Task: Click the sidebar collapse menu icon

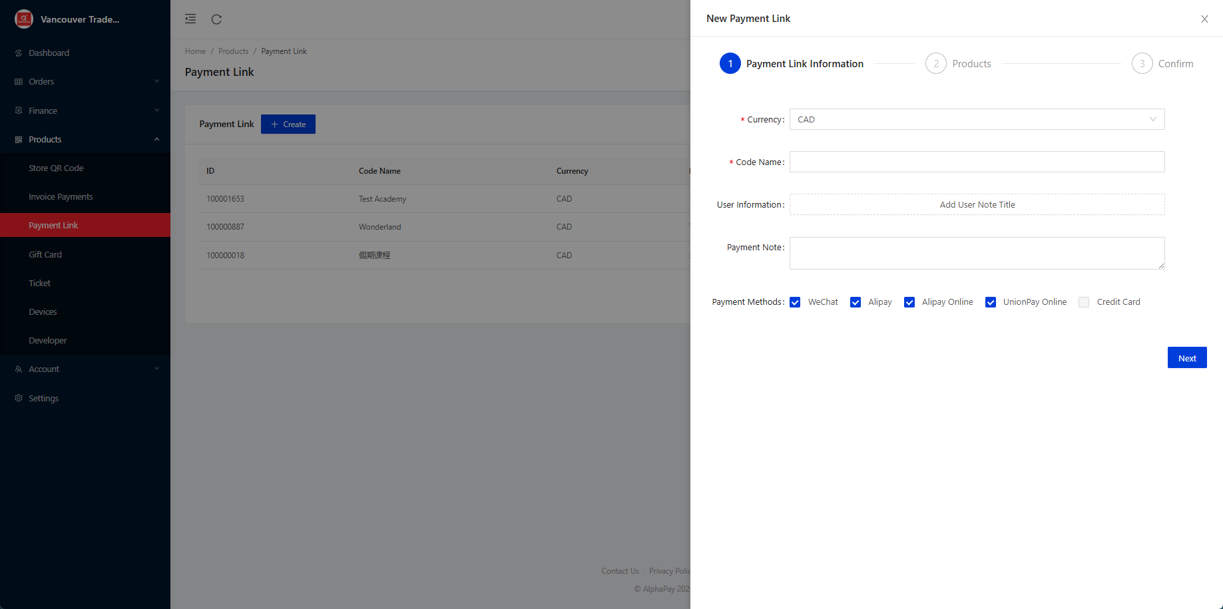Action: click(190, 19)
